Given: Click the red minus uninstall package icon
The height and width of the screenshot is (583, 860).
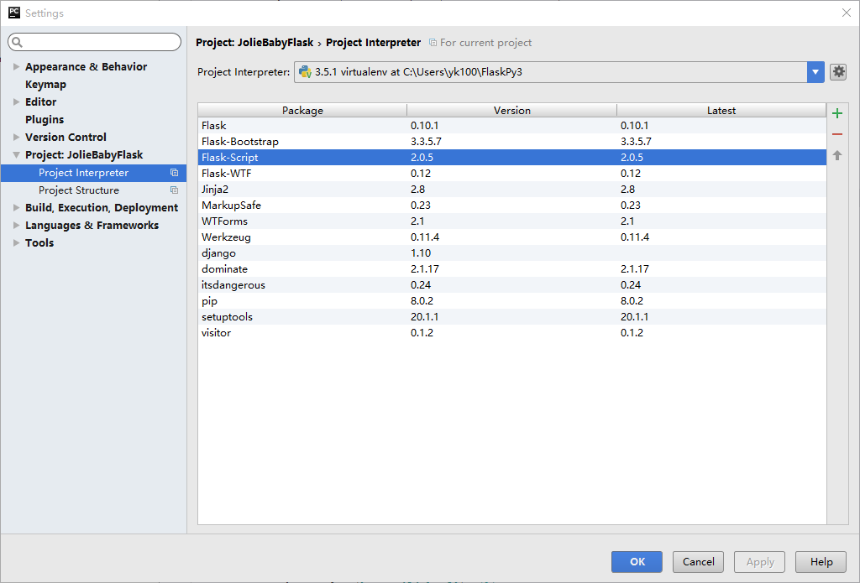Looking at the screenshot, I should [x=837, y=134].
